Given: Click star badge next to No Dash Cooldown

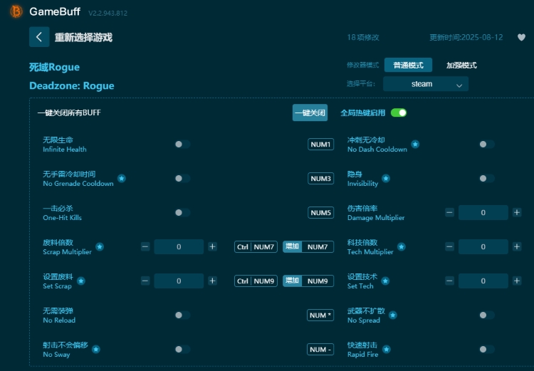Looking at the screenshot, I should click(415, 144).
